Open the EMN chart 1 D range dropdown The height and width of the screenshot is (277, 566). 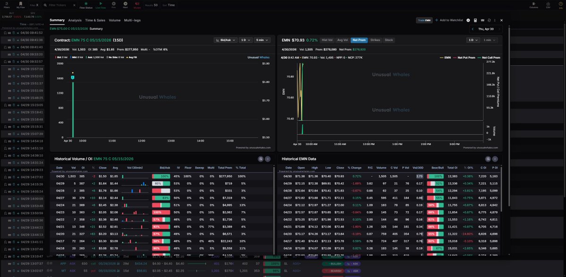point(473,40)
